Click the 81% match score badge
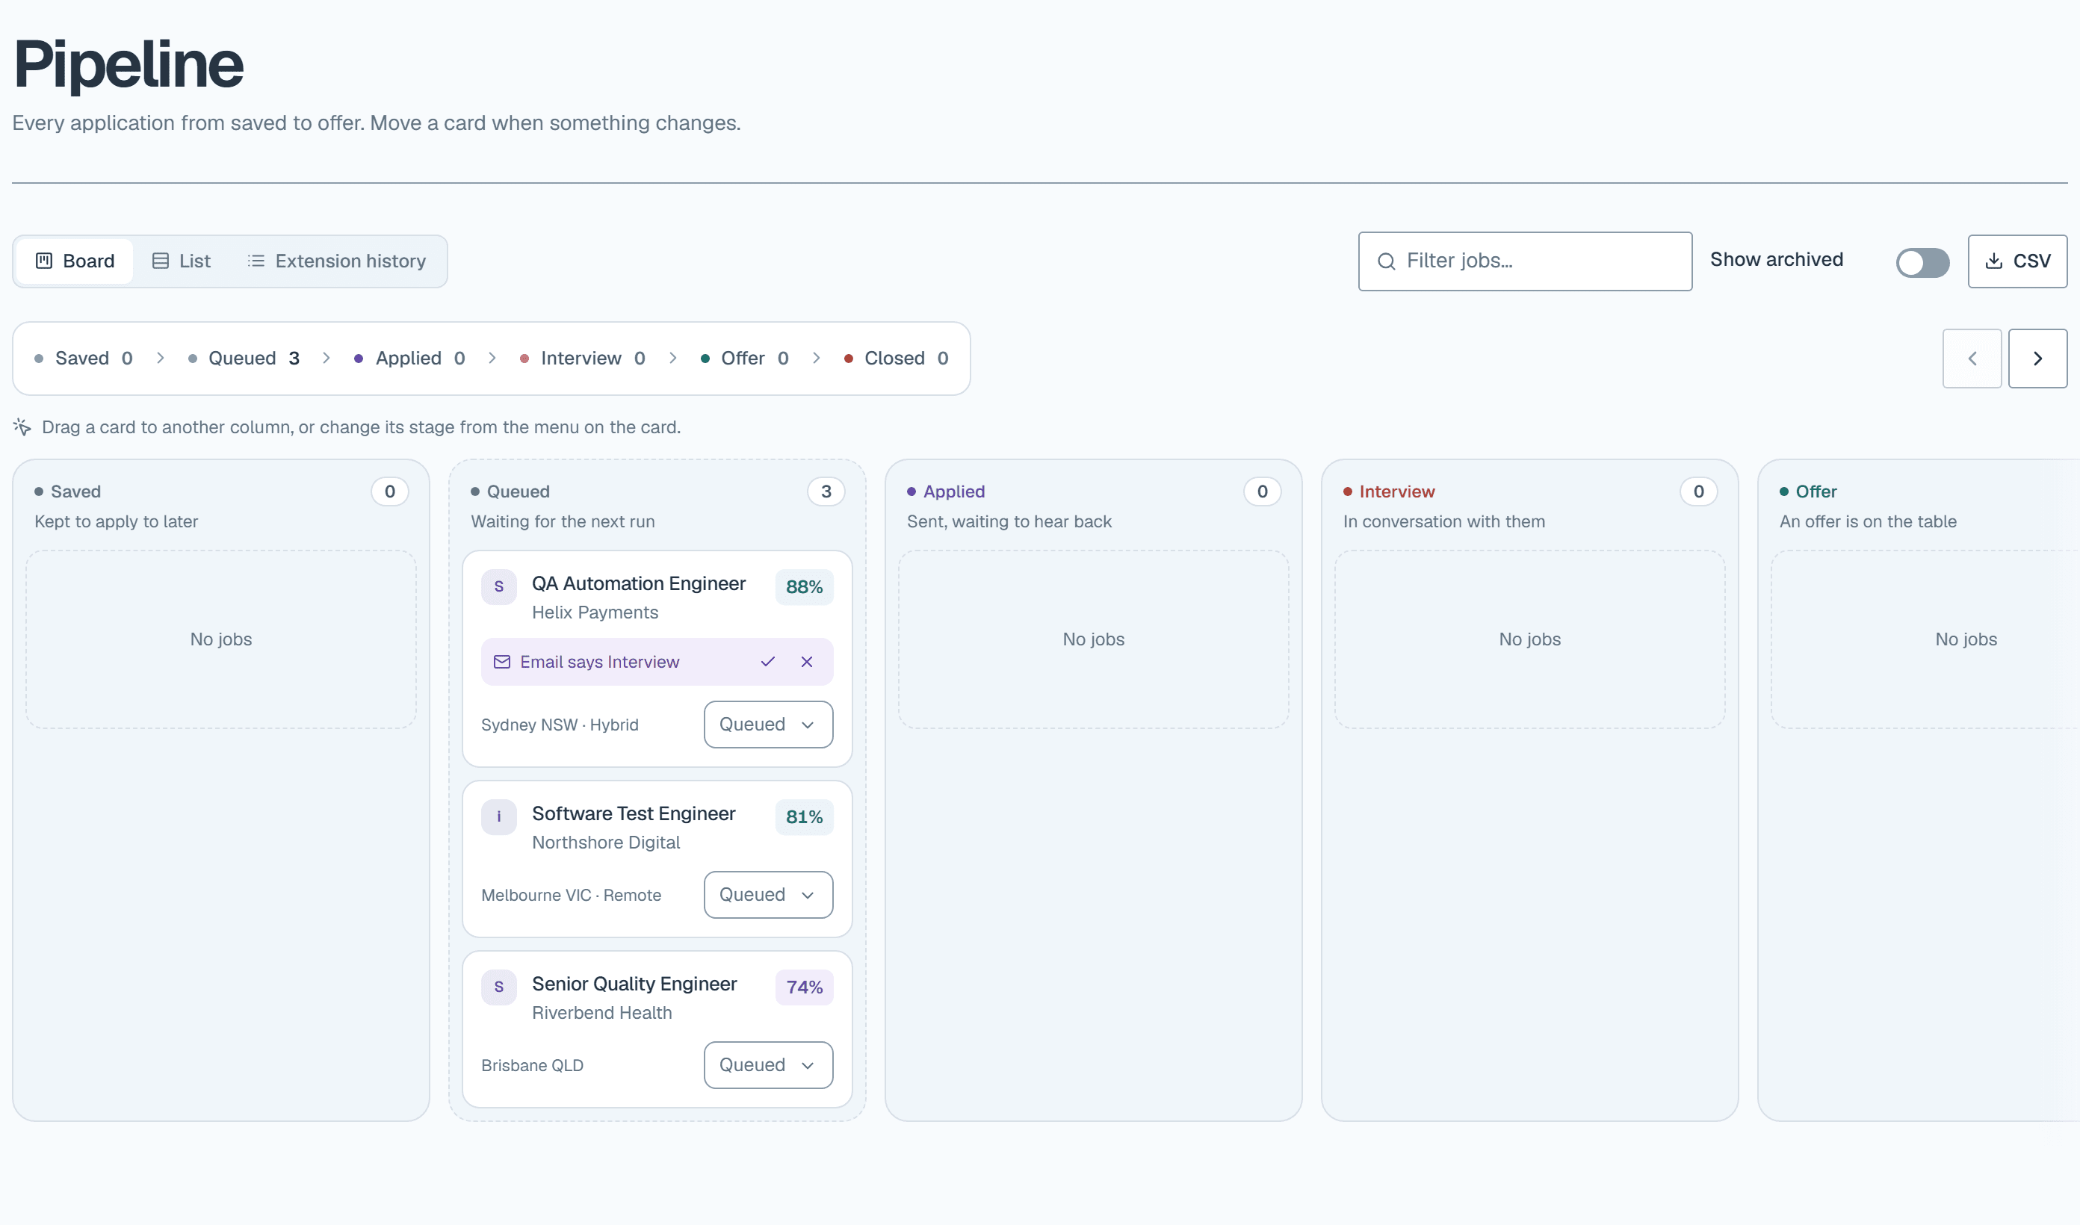Image resolution: width=2080 pixels, height=1225 pixels. 804,817
